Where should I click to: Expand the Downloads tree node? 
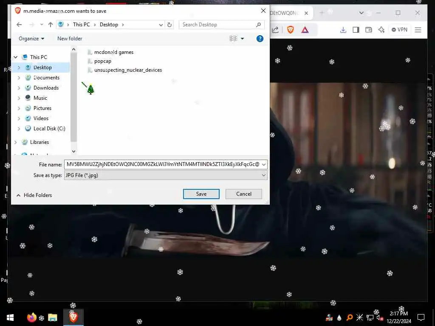19,88
